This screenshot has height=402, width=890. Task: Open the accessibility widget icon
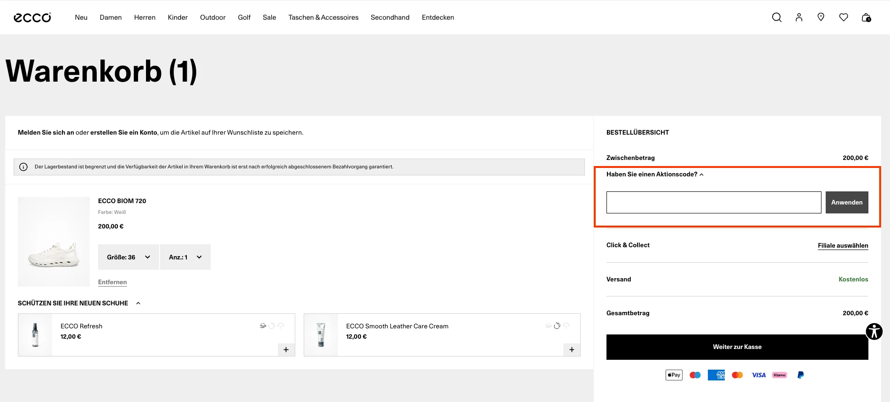tap(874, 332)
